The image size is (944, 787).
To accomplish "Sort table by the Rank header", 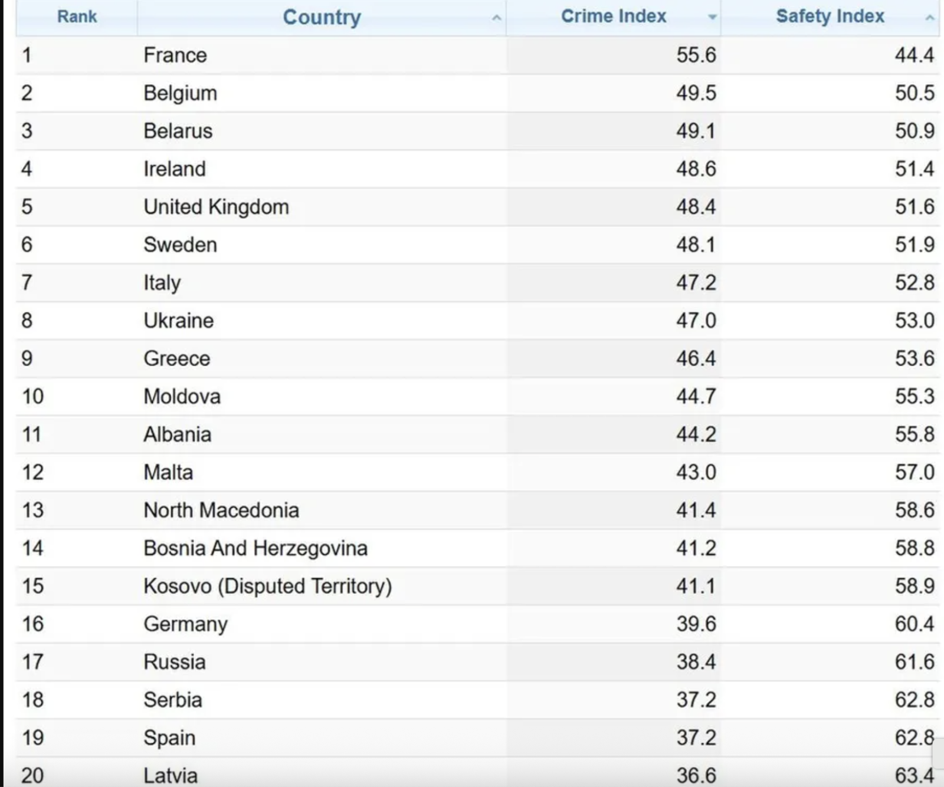I will point(77,17).
